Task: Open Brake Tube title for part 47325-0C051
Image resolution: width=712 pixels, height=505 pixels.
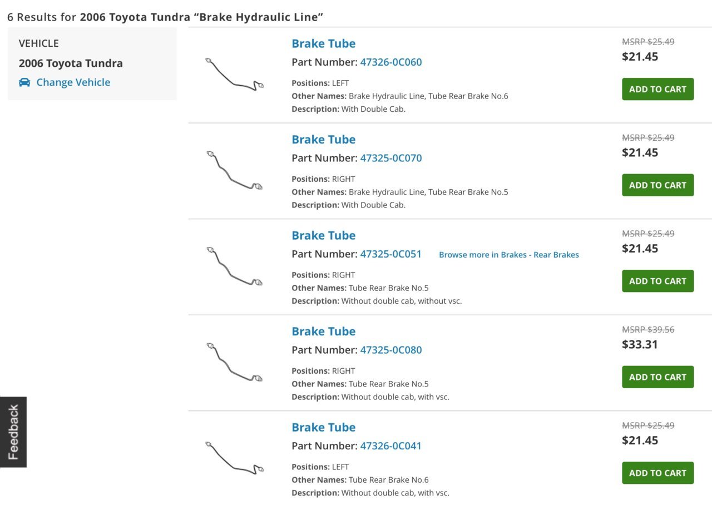Action: coord(323,235)
